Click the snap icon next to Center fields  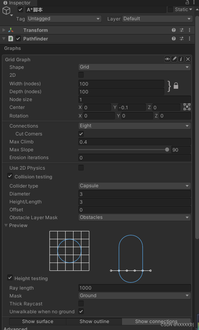tap(187, 107)
